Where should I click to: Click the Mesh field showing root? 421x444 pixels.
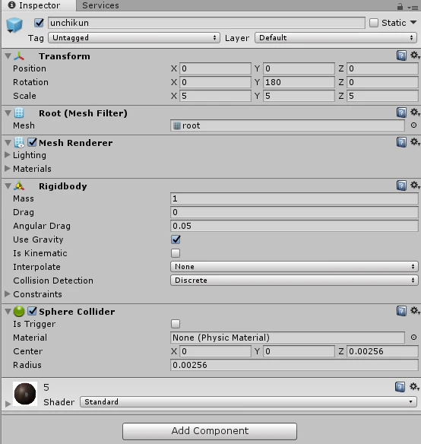(287, 125)
